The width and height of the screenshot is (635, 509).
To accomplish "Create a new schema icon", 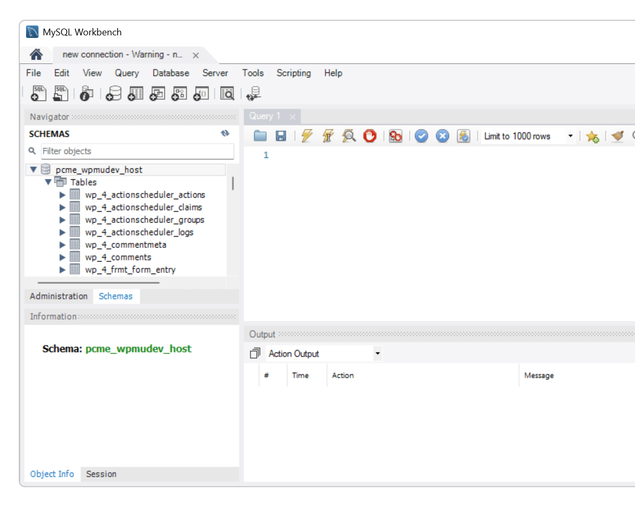I will [x=113, y=93].
